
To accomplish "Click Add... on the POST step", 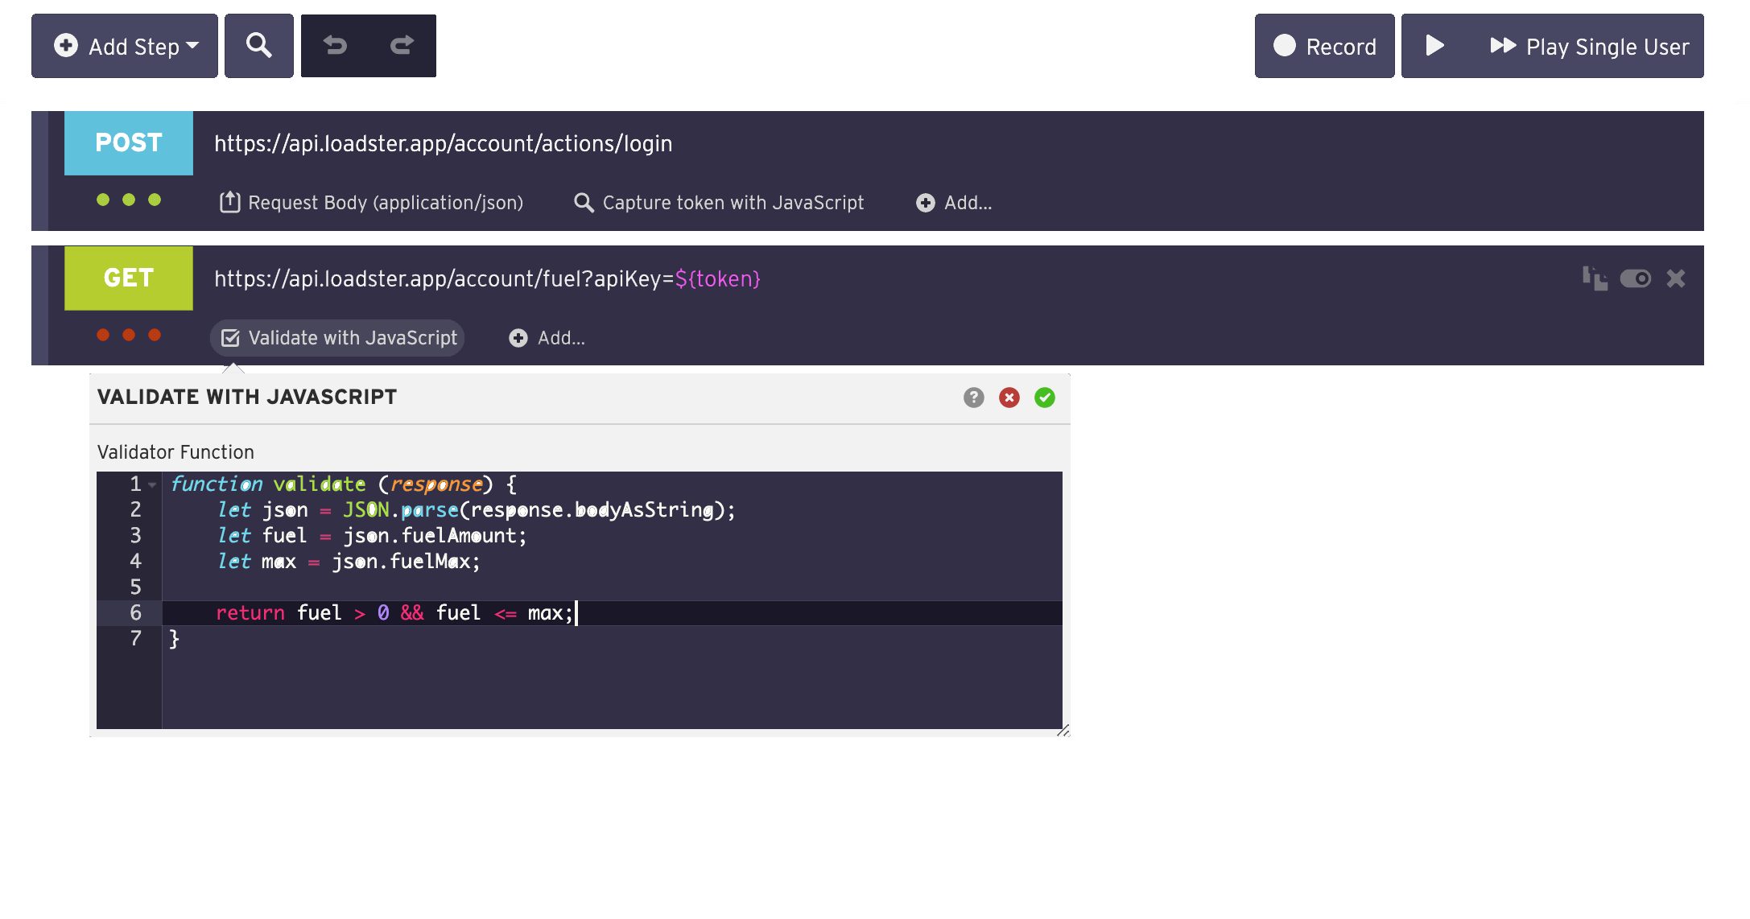I will coord(954,202).
